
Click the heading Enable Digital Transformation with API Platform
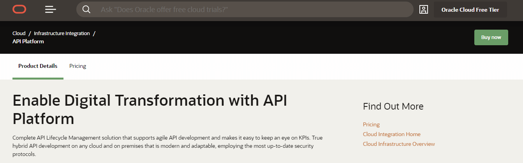[x=150, y=110]
